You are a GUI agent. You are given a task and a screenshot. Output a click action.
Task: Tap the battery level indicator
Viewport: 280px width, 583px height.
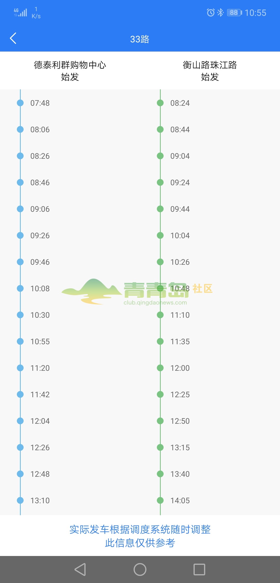pos(234,12)
